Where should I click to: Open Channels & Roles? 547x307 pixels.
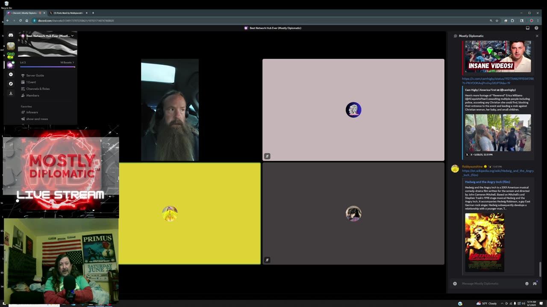38,89
